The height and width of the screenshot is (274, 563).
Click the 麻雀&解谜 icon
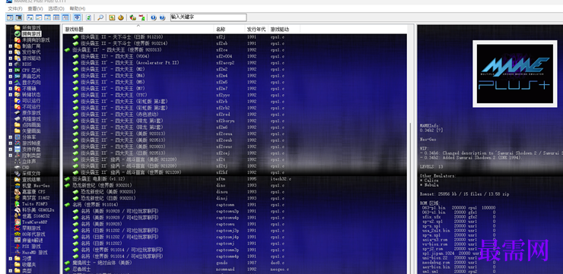click(17, 241)
